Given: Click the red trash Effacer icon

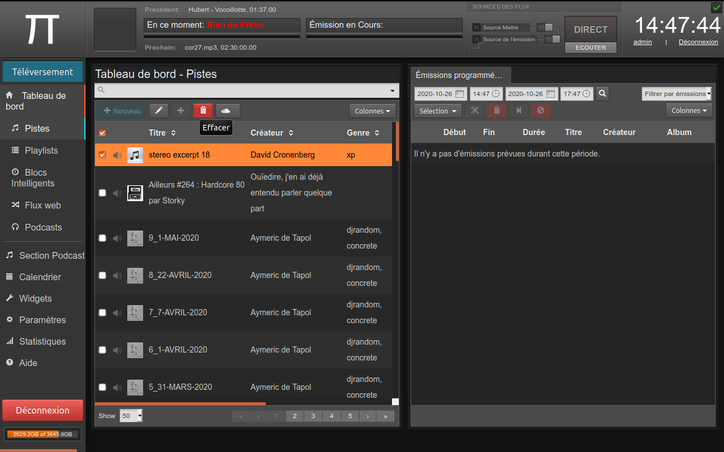Looking at the screenshot, I should [203, 111].
